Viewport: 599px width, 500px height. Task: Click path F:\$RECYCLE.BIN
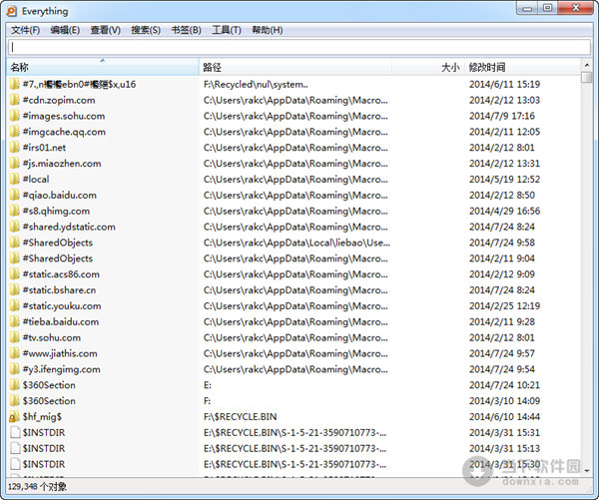tap(241, 417)
